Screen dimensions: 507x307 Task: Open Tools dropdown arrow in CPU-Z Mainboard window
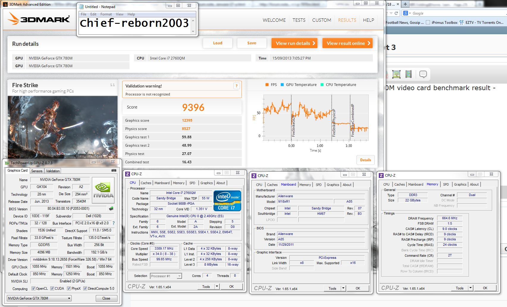click(x=343, y=288)
